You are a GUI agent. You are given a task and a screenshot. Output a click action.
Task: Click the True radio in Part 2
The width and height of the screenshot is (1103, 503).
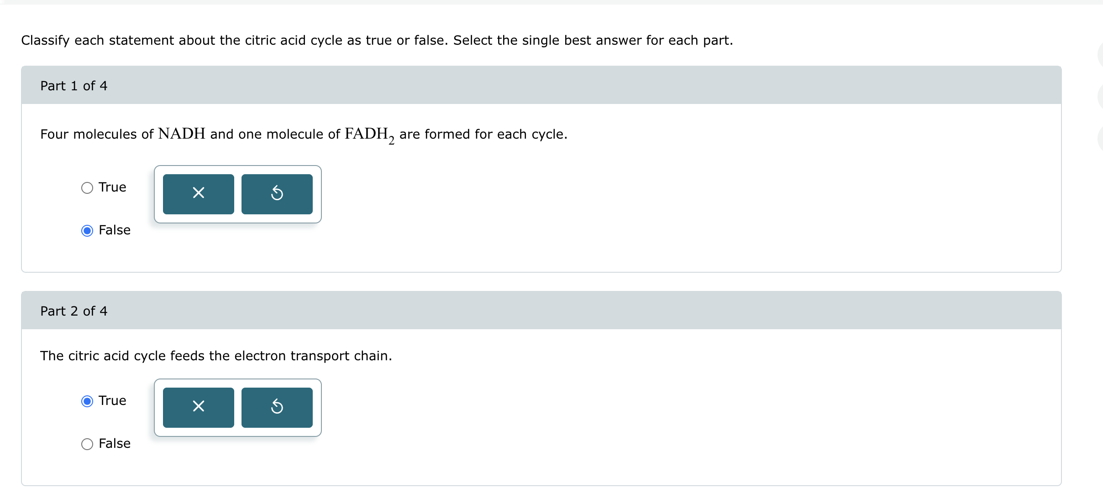87,401
